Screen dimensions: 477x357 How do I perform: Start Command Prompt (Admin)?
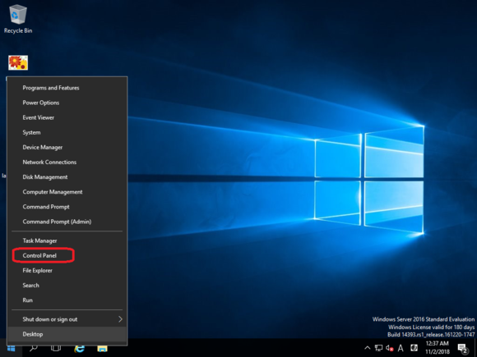[x=67, y=222]
